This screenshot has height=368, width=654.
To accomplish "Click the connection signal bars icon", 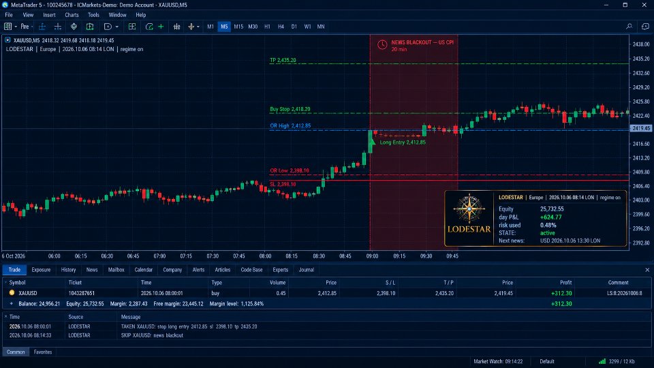I will [x=602, y=361].
